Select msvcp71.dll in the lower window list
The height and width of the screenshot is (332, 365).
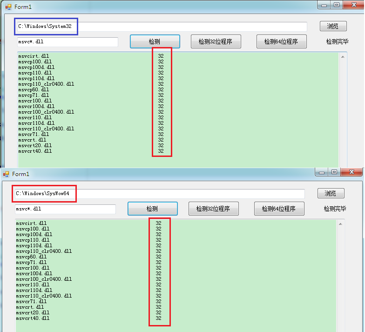tap(32, 263)
